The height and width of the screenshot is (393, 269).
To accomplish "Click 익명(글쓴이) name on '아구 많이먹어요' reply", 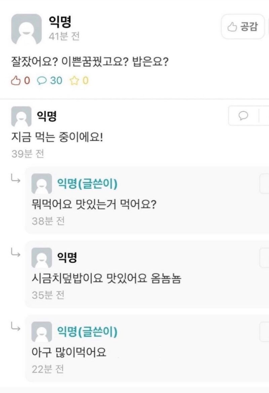I will (x=87, y=331).
